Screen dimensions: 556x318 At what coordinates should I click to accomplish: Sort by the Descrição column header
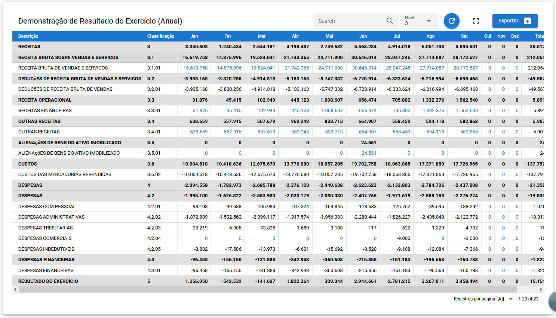click(x=28, y=36)
